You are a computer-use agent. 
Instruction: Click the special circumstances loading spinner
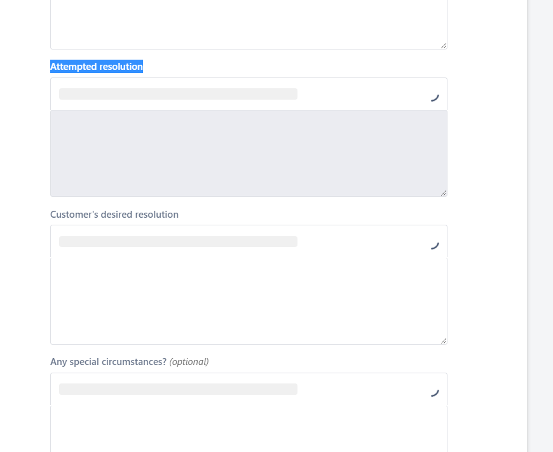tap(435, 392)
